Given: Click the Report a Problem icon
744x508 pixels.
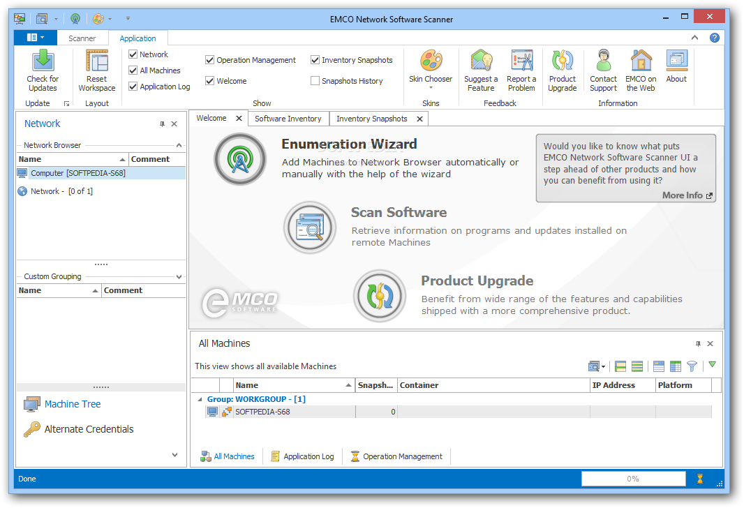Looking at the screenshot, I should [521, 61].
